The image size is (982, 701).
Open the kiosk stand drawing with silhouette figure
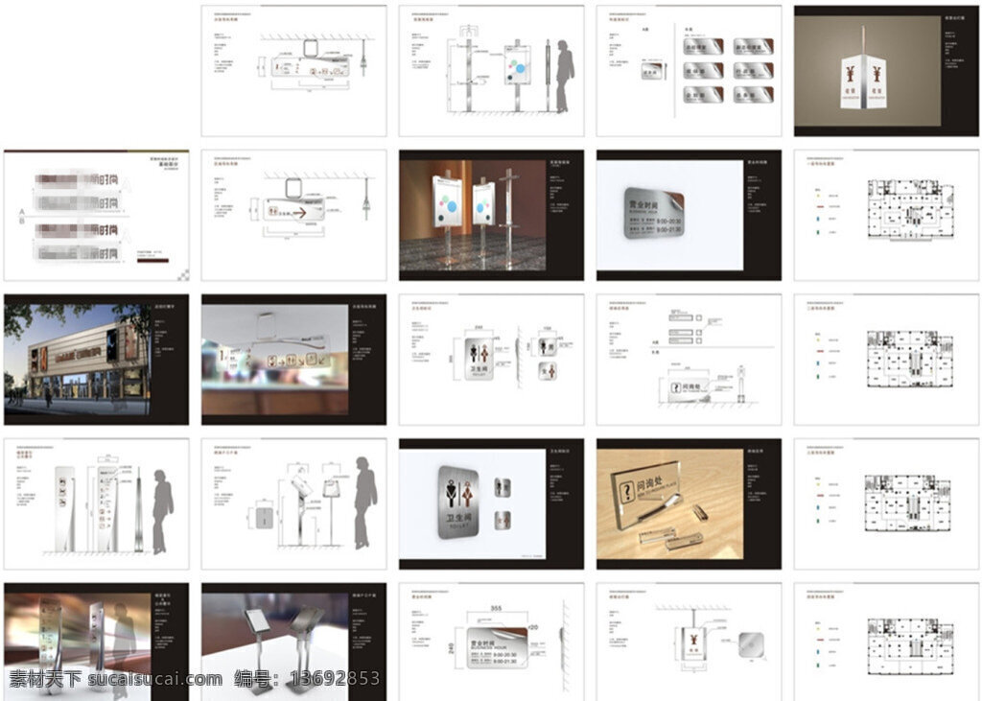(x=293, y=503)
